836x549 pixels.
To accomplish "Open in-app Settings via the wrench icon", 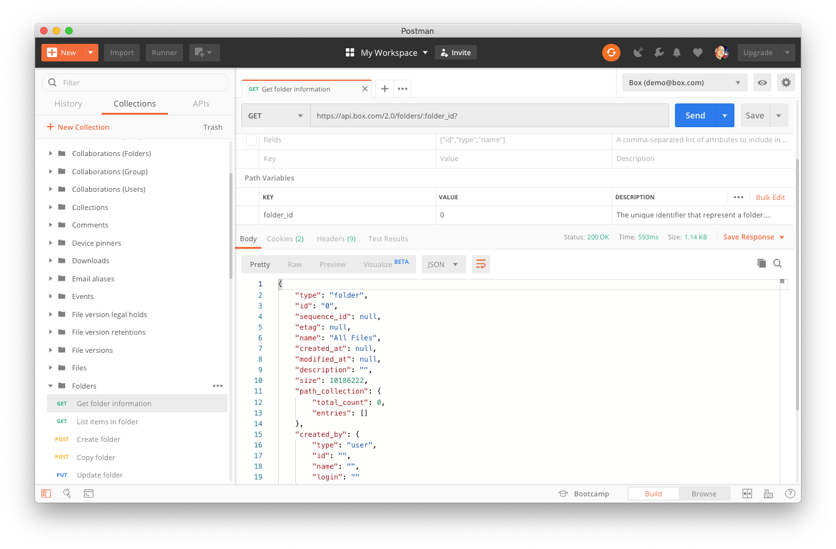I will 659,52.
